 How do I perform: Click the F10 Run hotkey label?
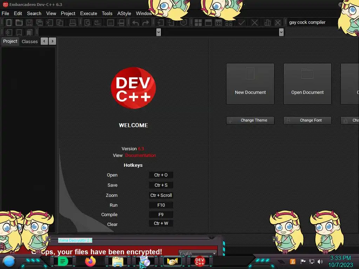point(161,205)
